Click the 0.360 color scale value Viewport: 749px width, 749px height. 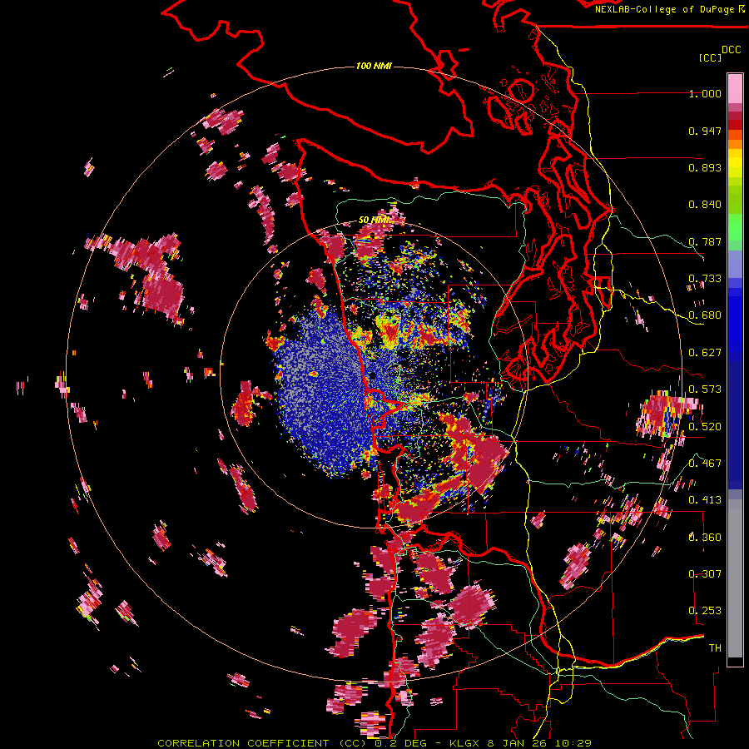pos(705,537)
